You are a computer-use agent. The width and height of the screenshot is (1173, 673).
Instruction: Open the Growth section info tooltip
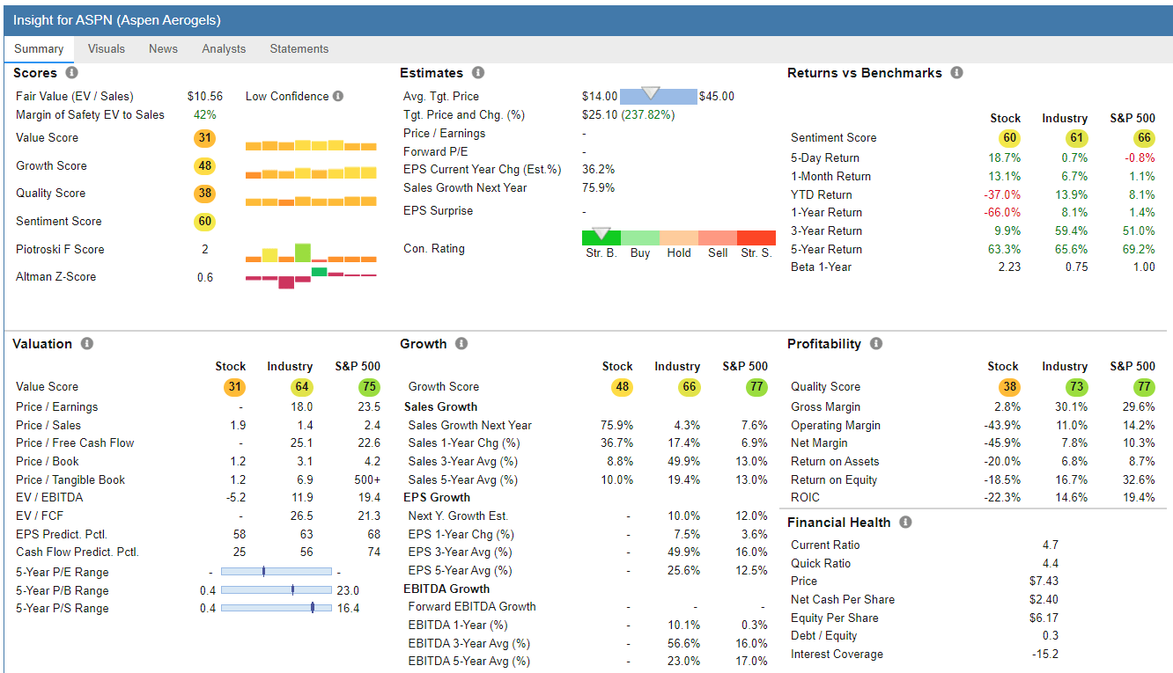(461, 343)
